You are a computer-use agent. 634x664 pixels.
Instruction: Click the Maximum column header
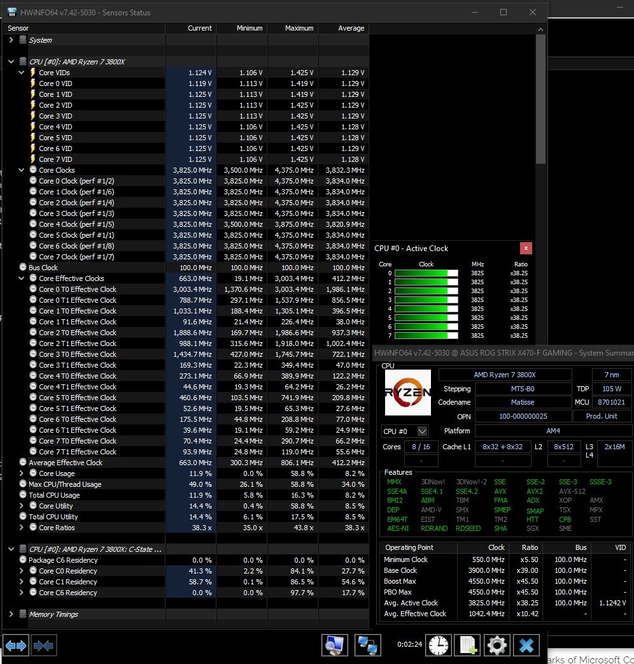293,28
